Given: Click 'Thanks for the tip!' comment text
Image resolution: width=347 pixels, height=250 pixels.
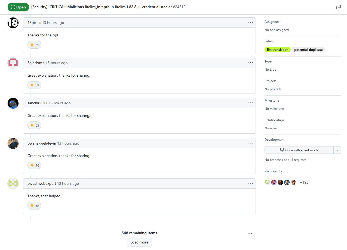Looking at the screenshot, I should [43, 35].
